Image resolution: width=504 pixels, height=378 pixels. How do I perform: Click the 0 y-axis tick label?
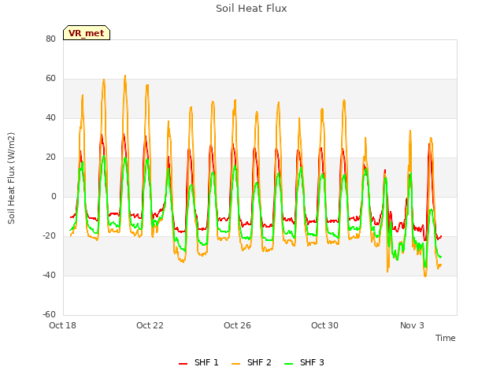tap(54, 196)
